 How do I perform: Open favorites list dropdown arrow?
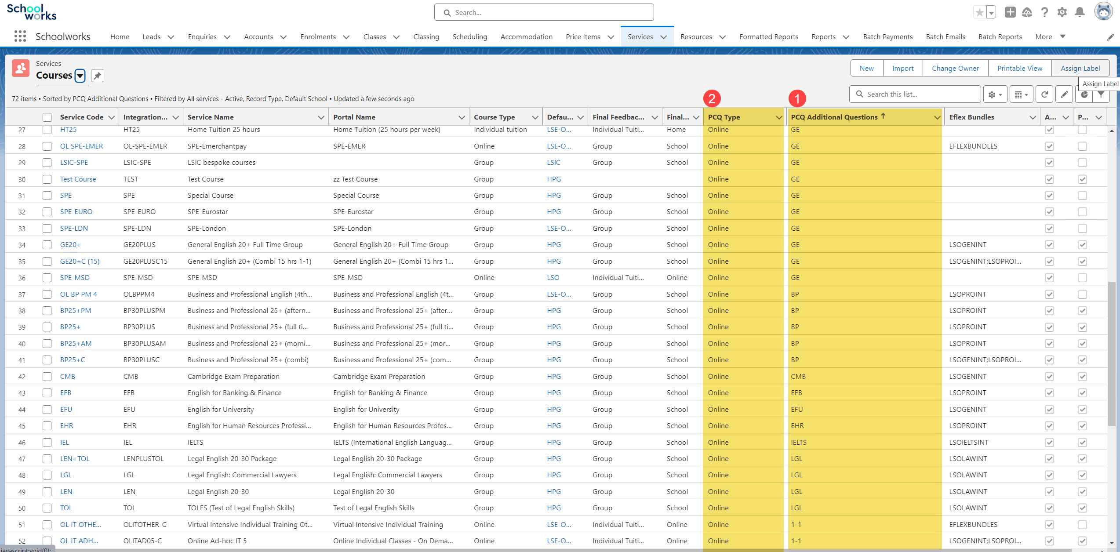[991, 12]
